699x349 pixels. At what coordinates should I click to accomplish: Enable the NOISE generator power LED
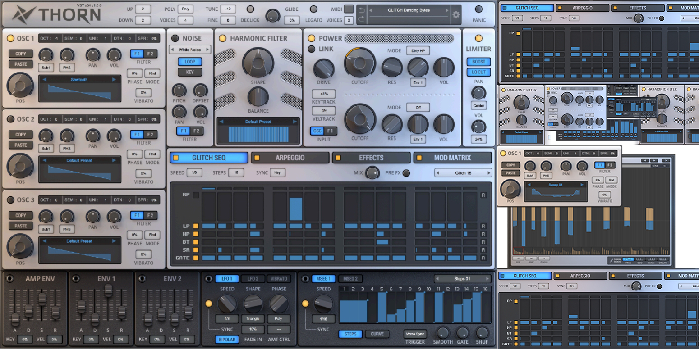pyautogui.click(x=175, y=38)
